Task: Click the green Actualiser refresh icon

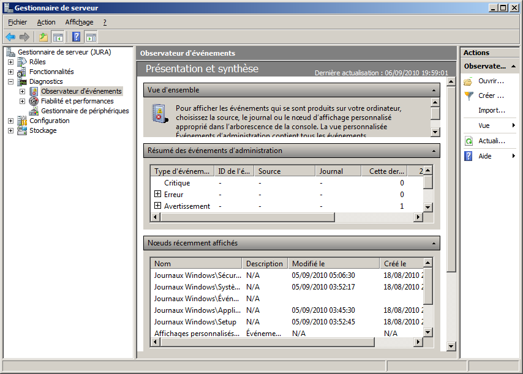Action: [468, 141]
